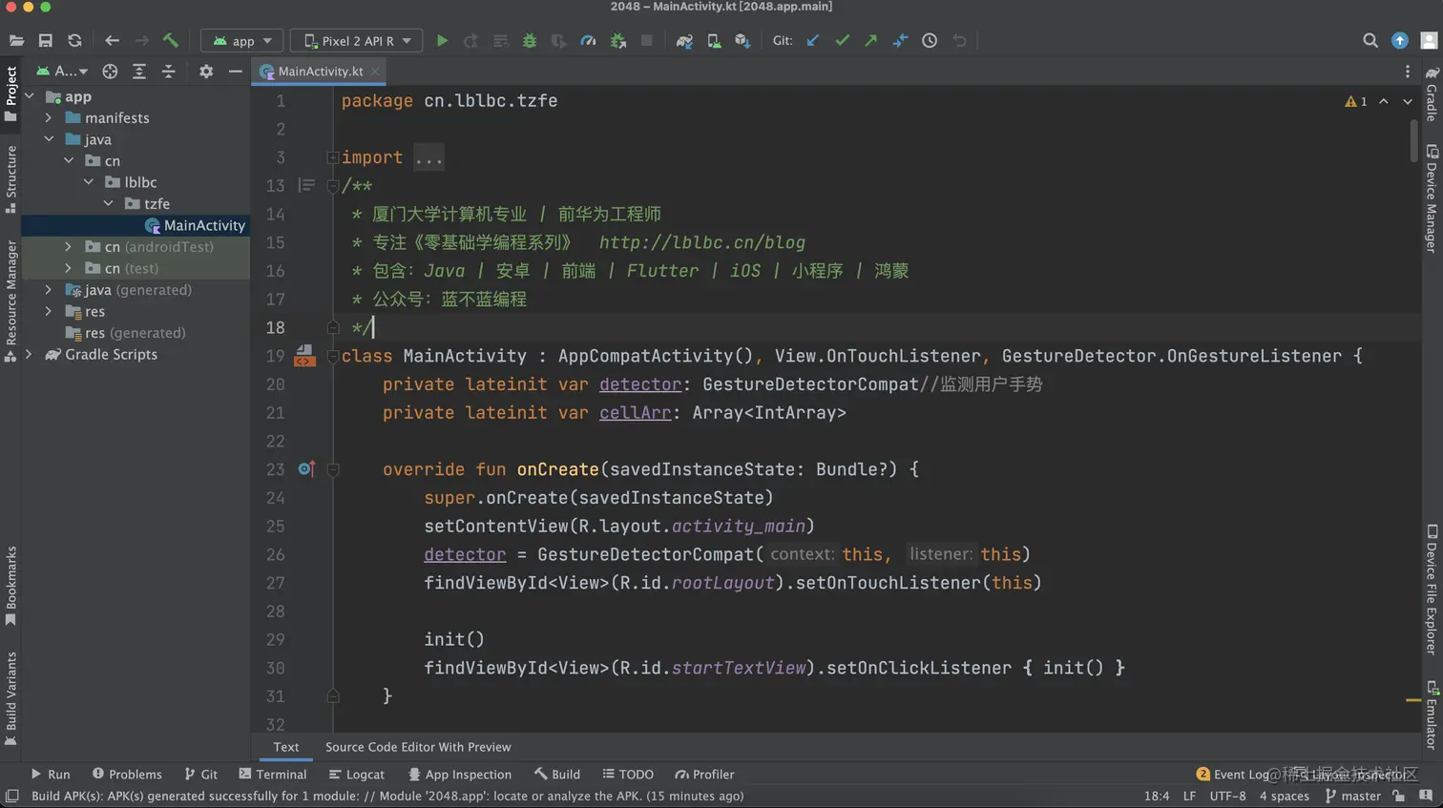Expand the res folder

pyautogui.click(x=49, y=311)
